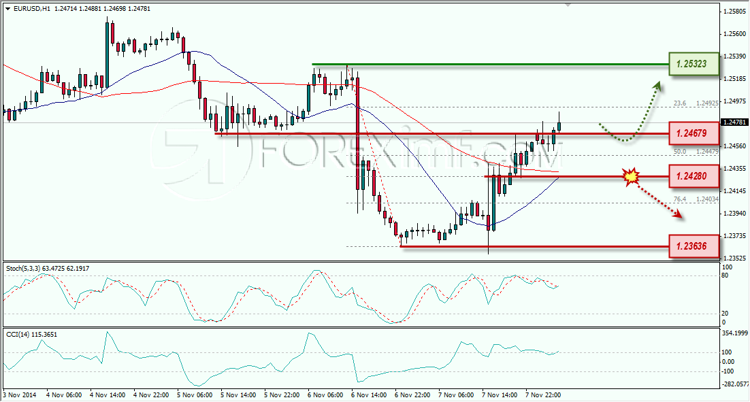This screenshot has height=402, width=750.
Task: Click the 1.23940 price axis value
Action: pos(735,213)
